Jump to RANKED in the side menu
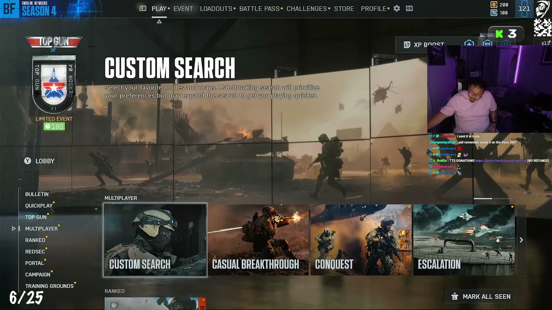 pyautogui.click(x=35, y=240)
